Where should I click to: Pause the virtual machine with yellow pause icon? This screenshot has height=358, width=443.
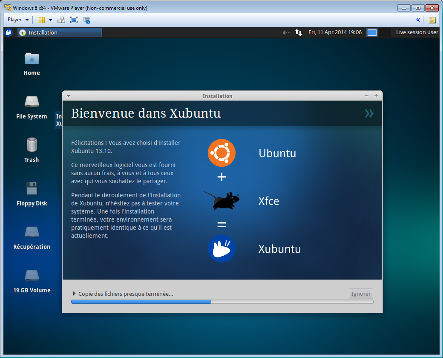click(x=42, y=20)
